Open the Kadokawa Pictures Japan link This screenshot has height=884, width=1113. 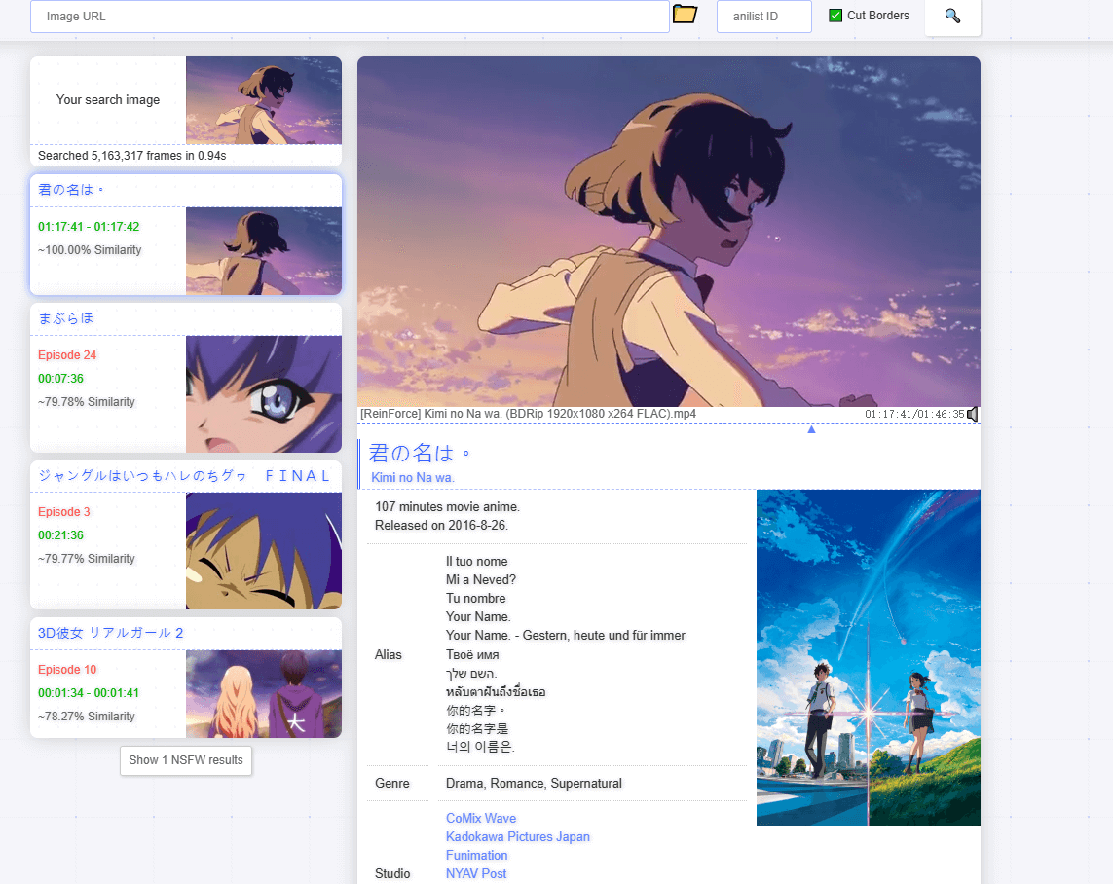[x=517, y=836]
